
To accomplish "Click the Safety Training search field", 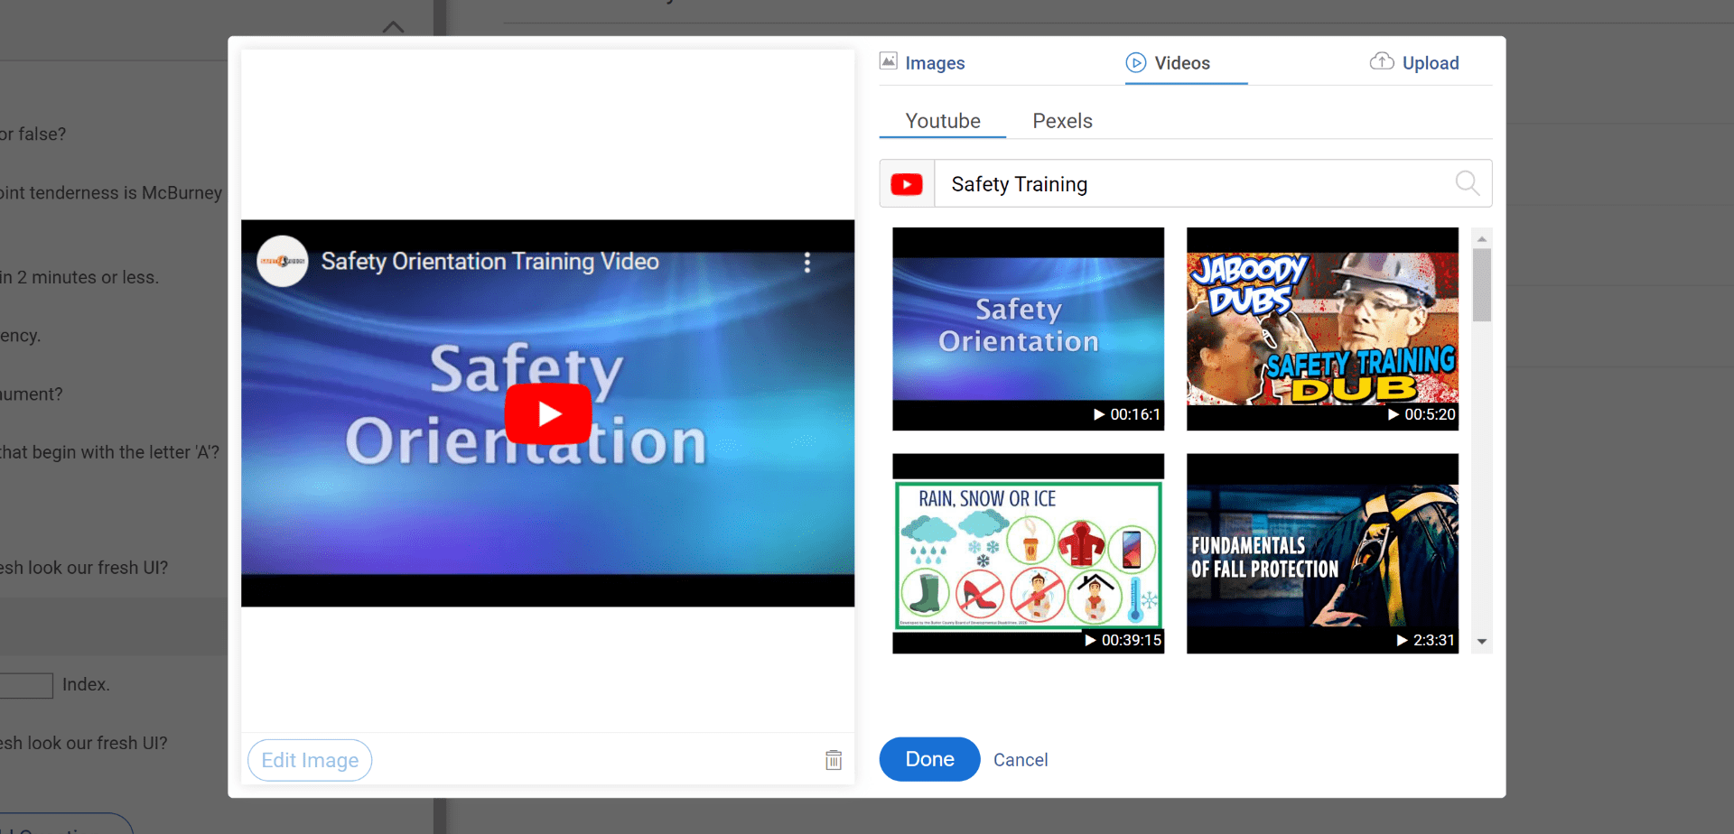I will point(1192,184).
